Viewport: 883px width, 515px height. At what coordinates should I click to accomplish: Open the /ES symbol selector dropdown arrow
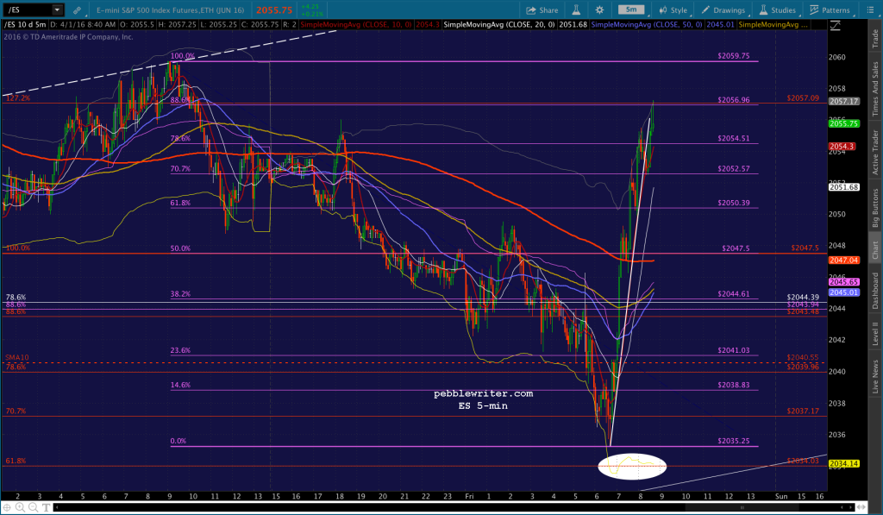[57, 9]
